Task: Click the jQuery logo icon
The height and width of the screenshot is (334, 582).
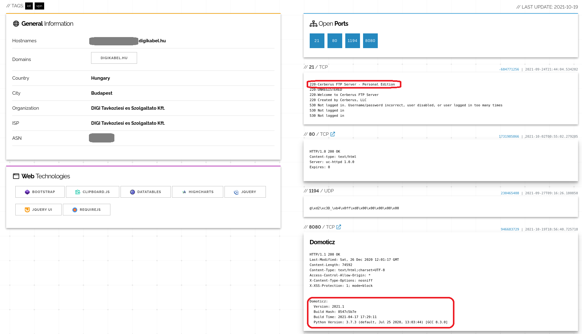Action: click(236, 192)
